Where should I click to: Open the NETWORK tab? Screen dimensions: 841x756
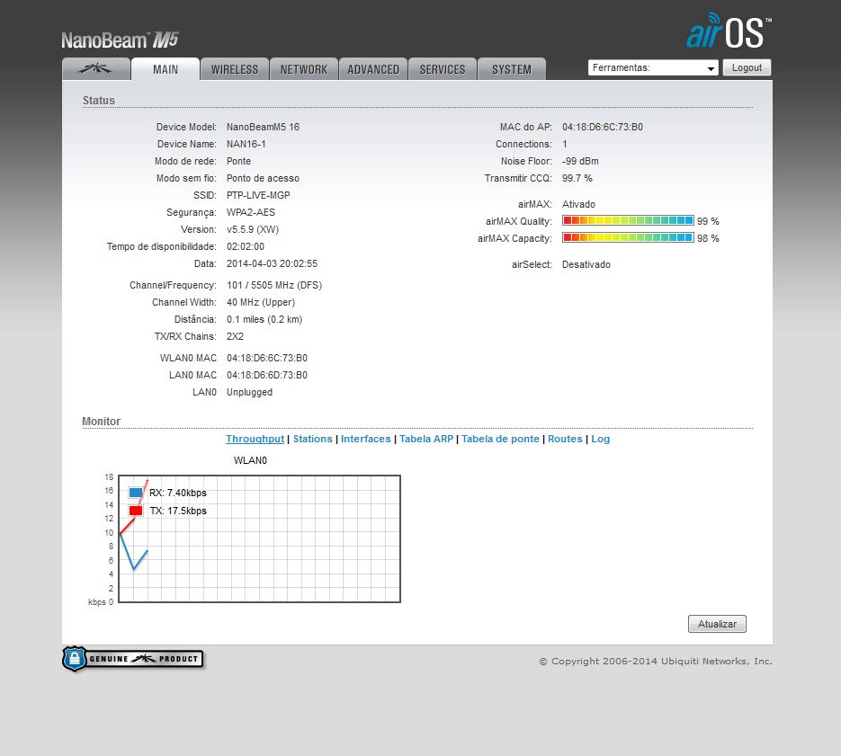tap(304, 69)
